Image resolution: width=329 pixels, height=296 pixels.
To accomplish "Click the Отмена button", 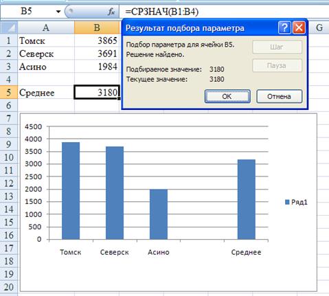I will [279, 96].
